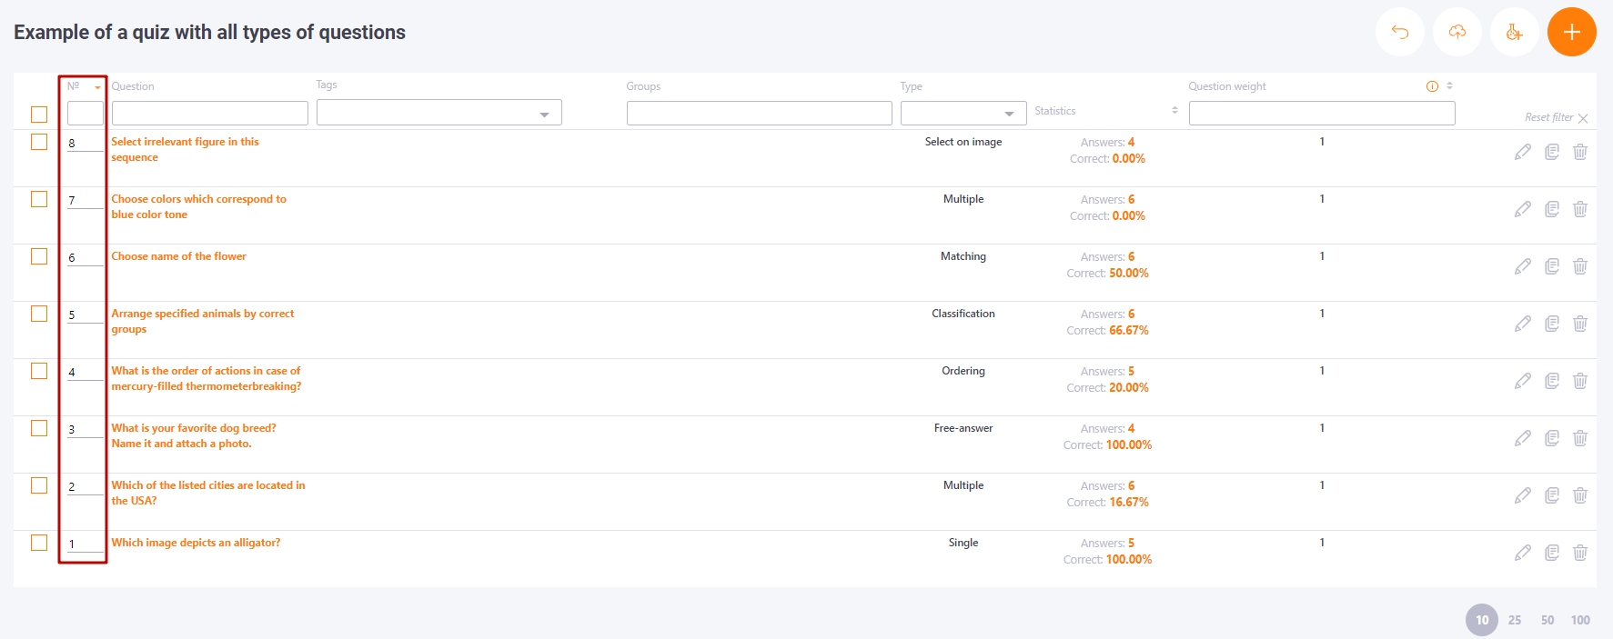The height and width of the screenshot is (639, 1613).
Task: Click the Question filter input field
Action: [210, 113]
